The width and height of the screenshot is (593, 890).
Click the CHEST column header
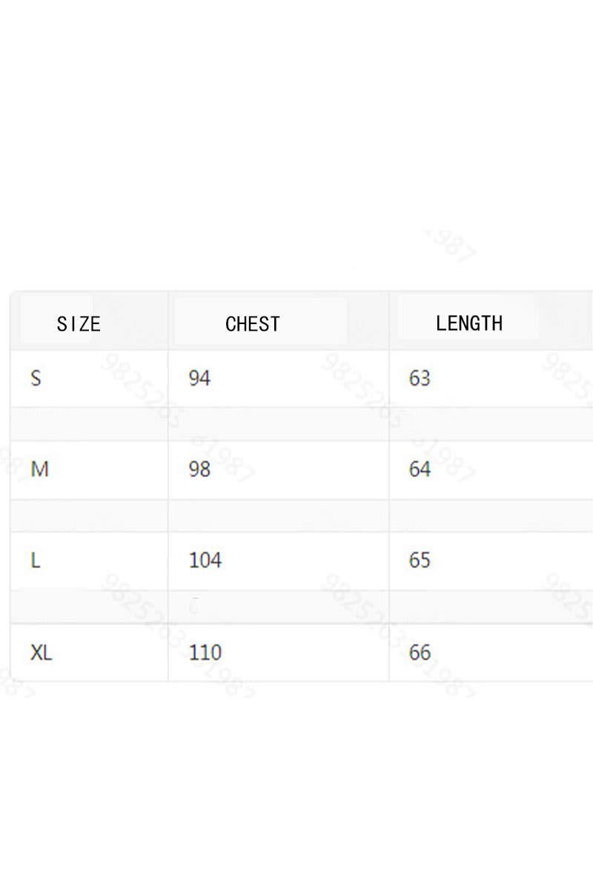[252, 324]
